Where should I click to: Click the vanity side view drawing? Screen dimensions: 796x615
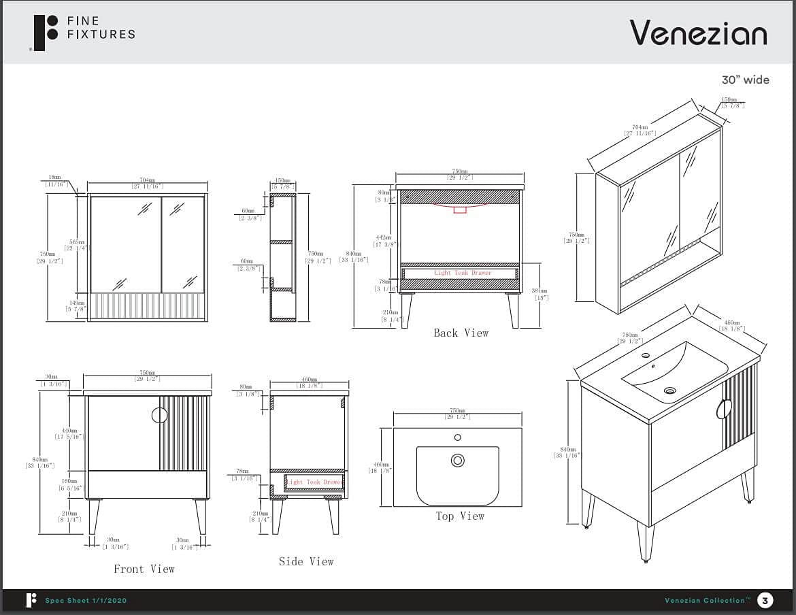309,462
